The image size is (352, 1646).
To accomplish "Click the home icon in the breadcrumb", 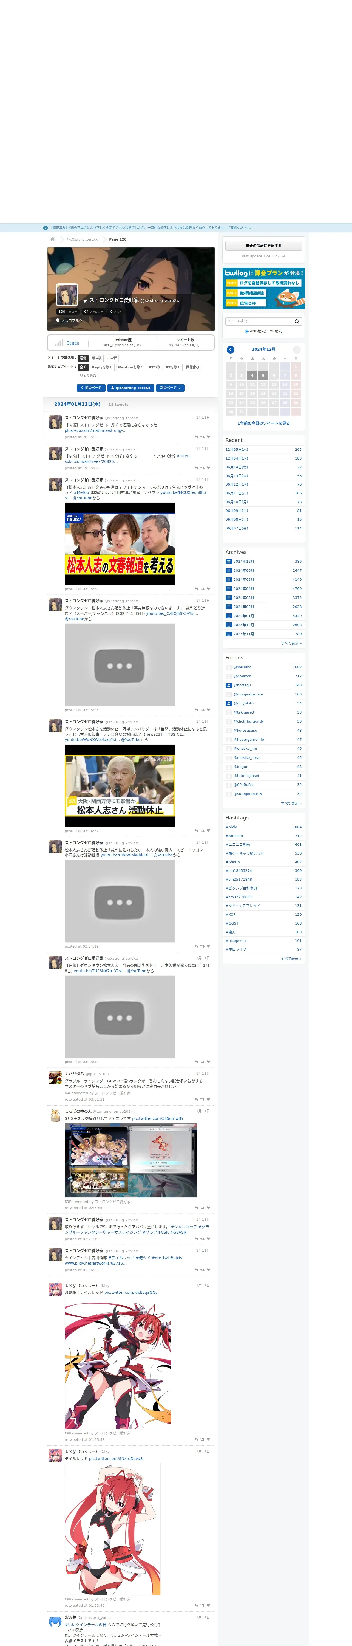I will (52, 239).
